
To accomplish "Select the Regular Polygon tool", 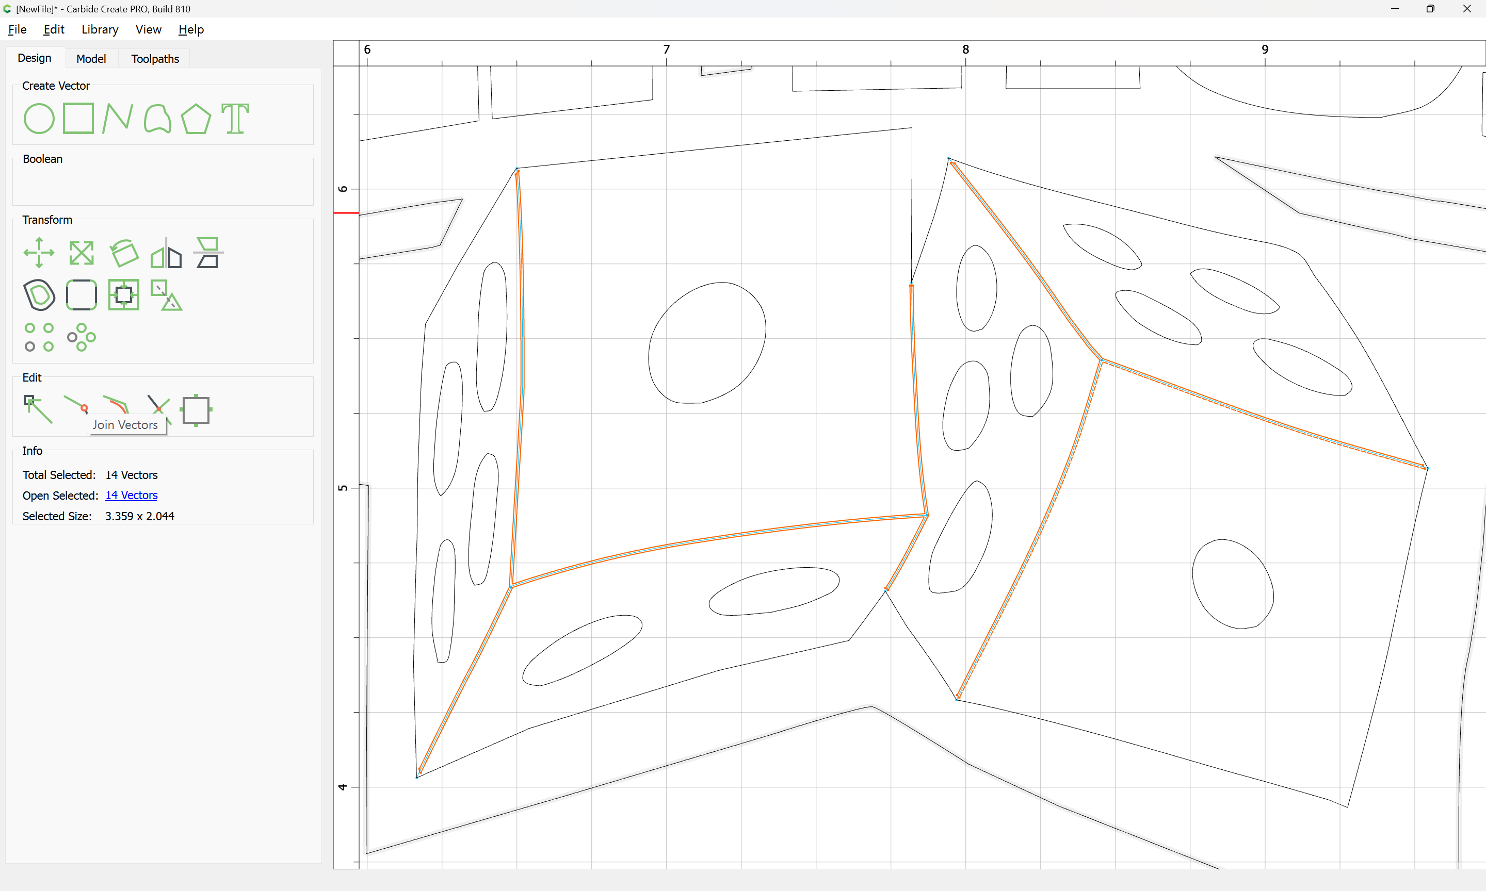I will tap(196, 118).
